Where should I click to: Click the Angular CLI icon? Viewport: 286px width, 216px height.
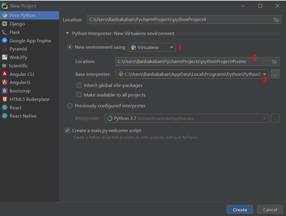5,74
